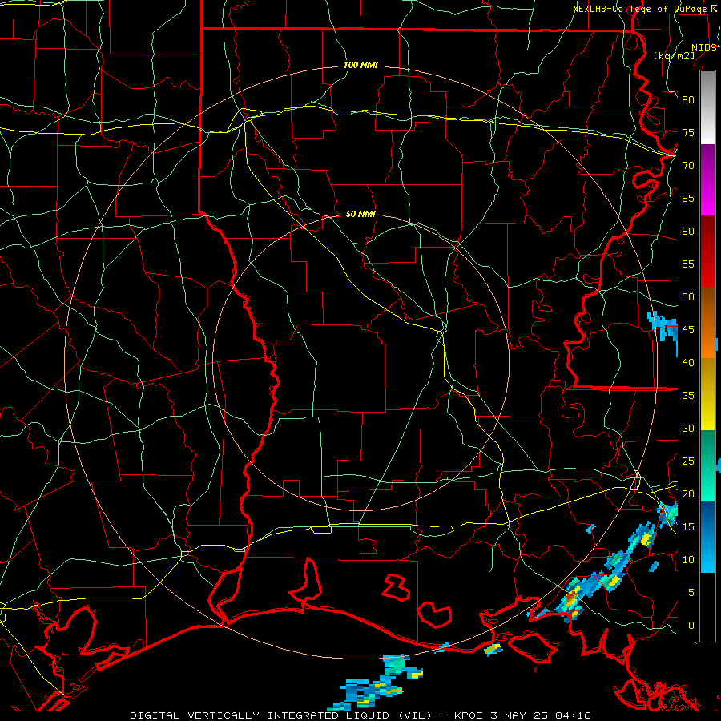Click the 80 value on the color scale
Screen dimensions: 721x721
[x=688, y=100]
